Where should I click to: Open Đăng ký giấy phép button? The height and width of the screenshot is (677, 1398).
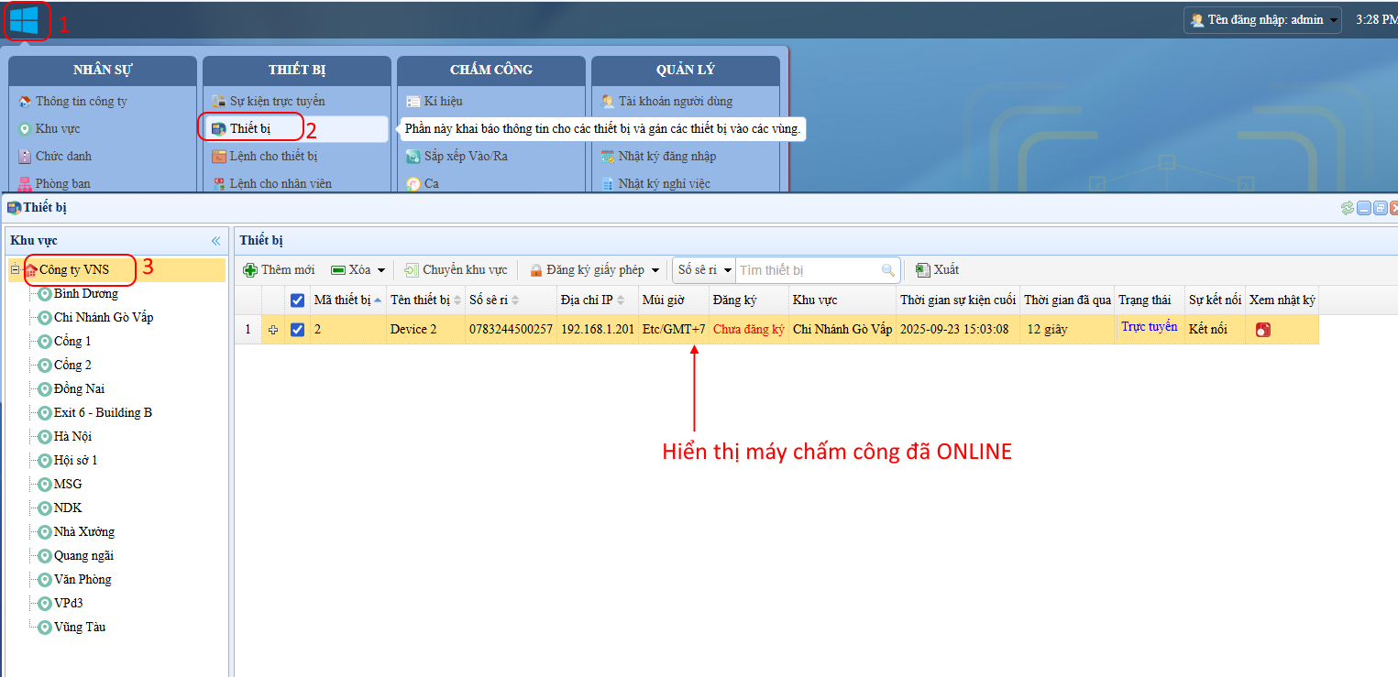[x=593, y=270]
